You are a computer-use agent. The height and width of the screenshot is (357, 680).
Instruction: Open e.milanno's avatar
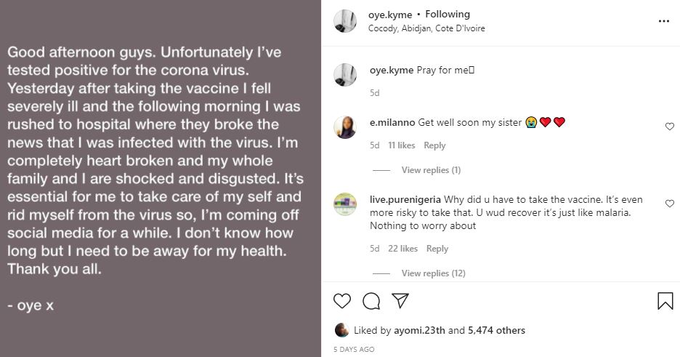[x=344, y=127]
